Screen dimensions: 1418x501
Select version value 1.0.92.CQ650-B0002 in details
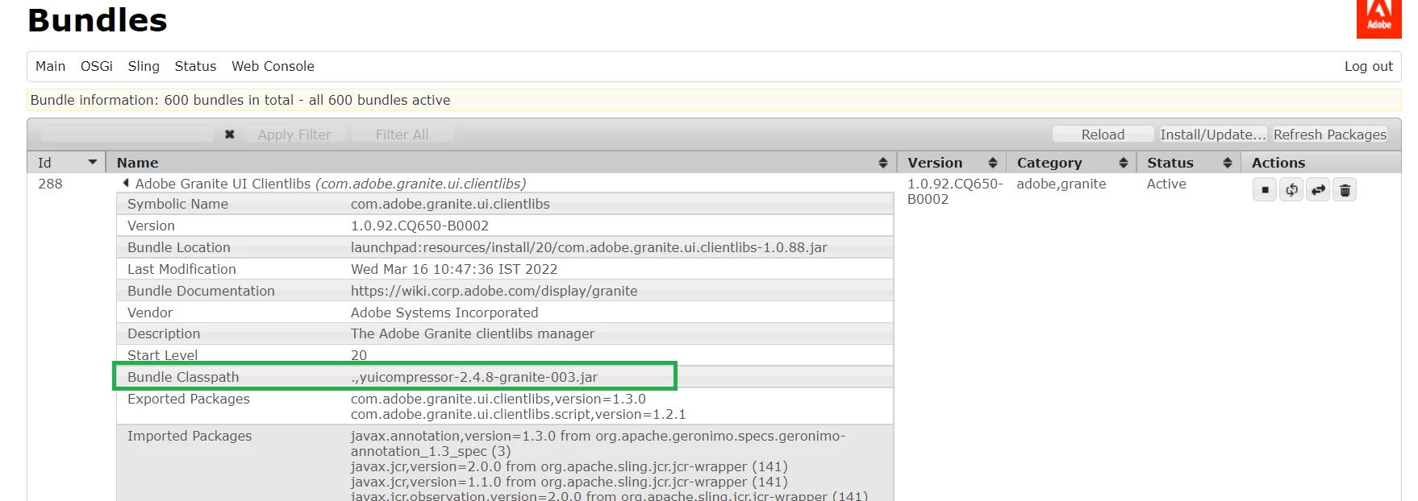click(419, 226)
